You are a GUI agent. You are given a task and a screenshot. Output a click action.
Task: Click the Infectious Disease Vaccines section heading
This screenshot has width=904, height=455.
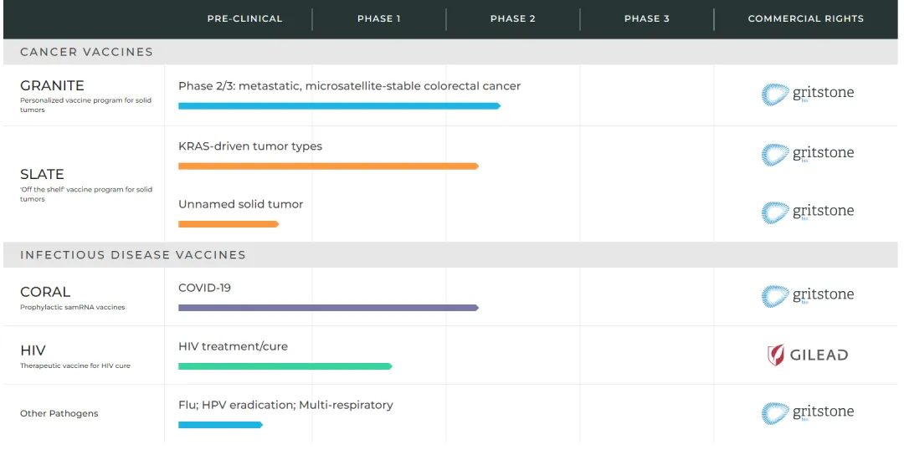[x=133, y=254]
